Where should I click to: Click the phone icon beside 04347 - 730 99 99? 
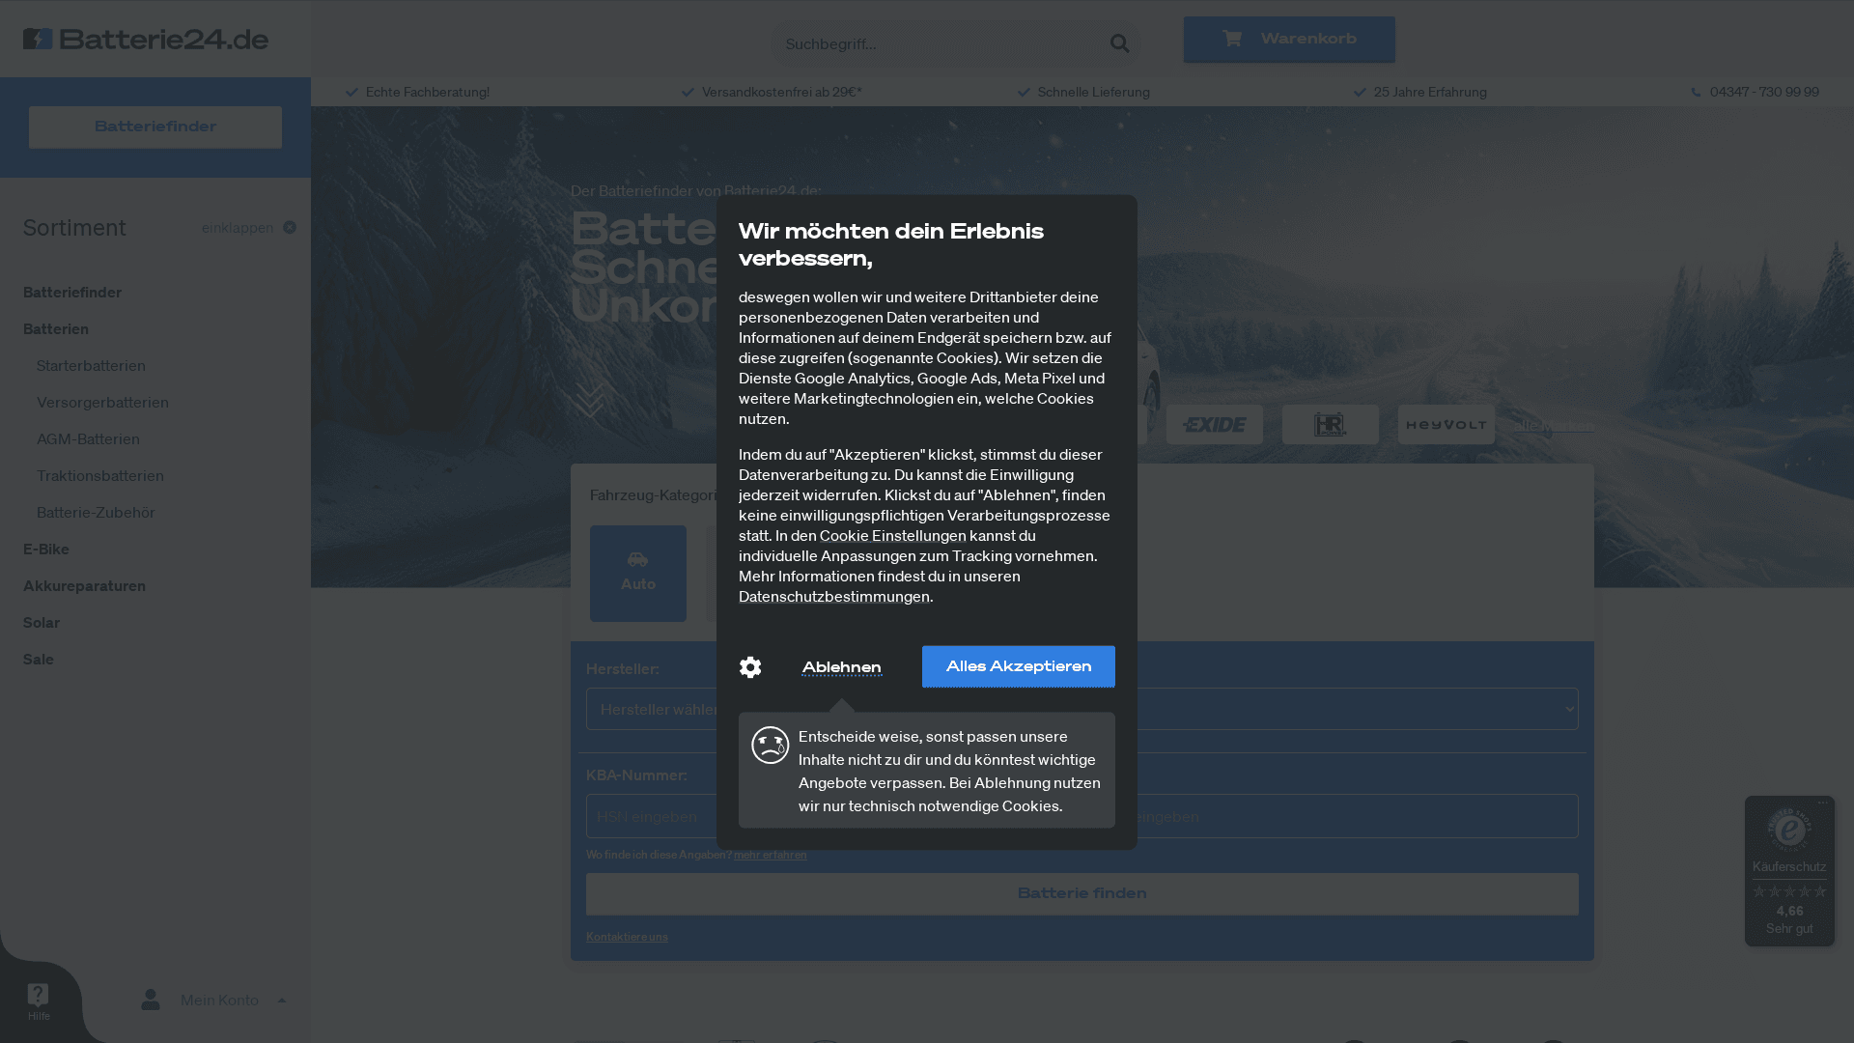[1695, 91]
